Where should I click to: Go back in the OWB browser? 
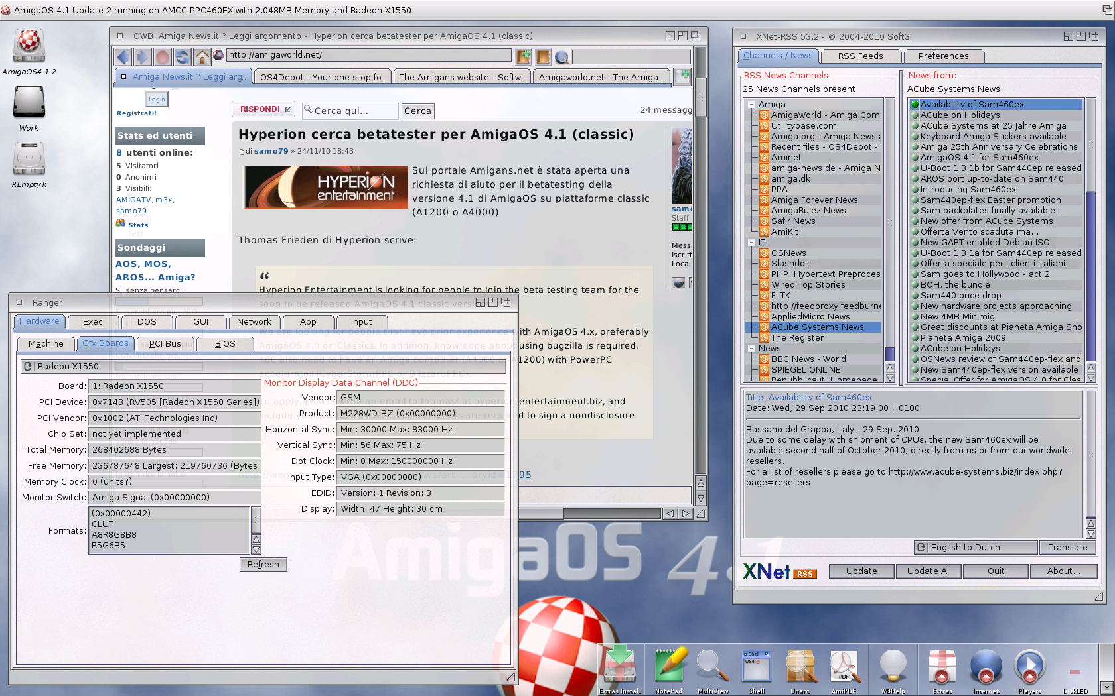122,57
